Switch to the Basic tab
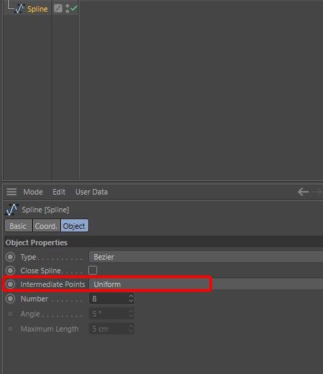Screen dimensions: 323x374 tap(18, 226)
